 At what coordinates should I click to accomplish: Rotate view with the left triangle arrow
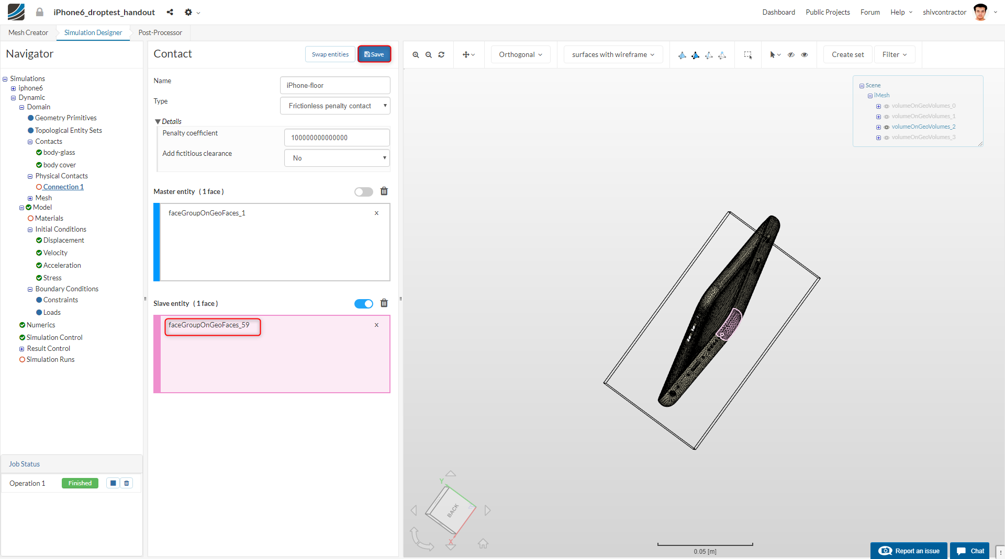[x=414, y=510]
